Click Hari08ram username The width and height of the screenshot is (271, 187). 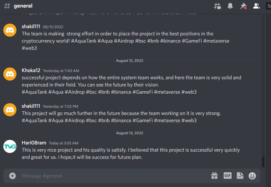[x=34, y=143]
